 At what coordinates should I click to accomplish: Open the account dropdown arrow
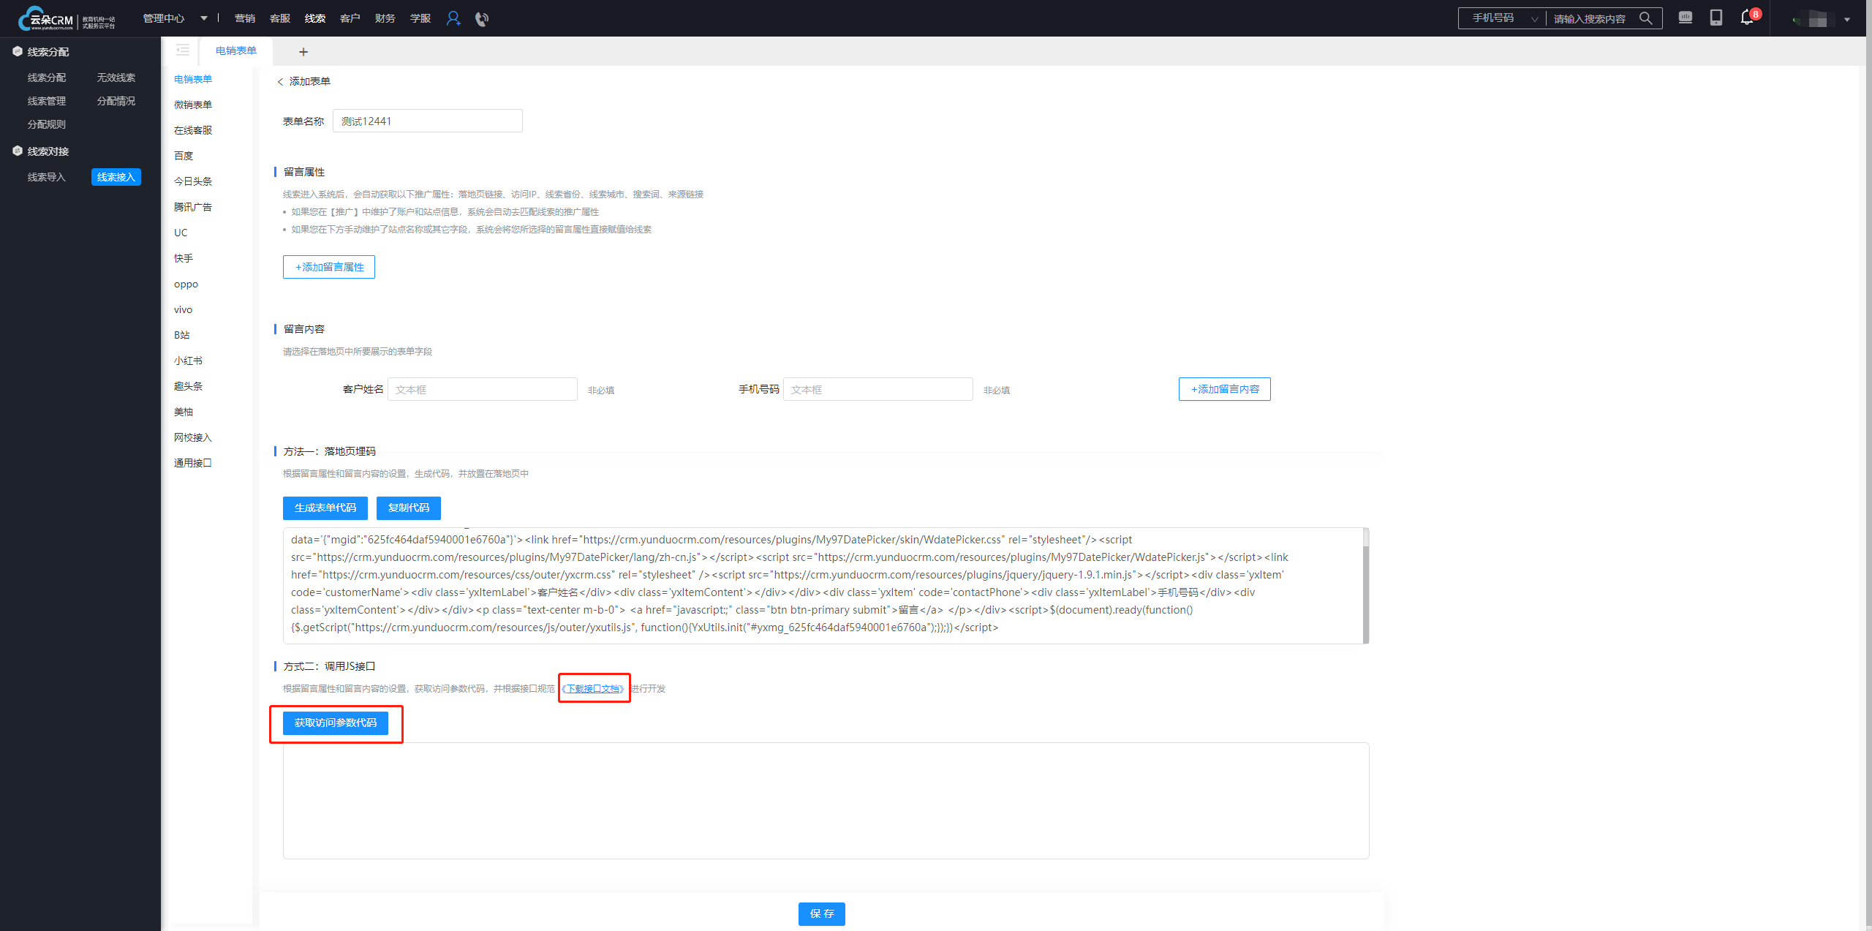(x=1847, y=20)
